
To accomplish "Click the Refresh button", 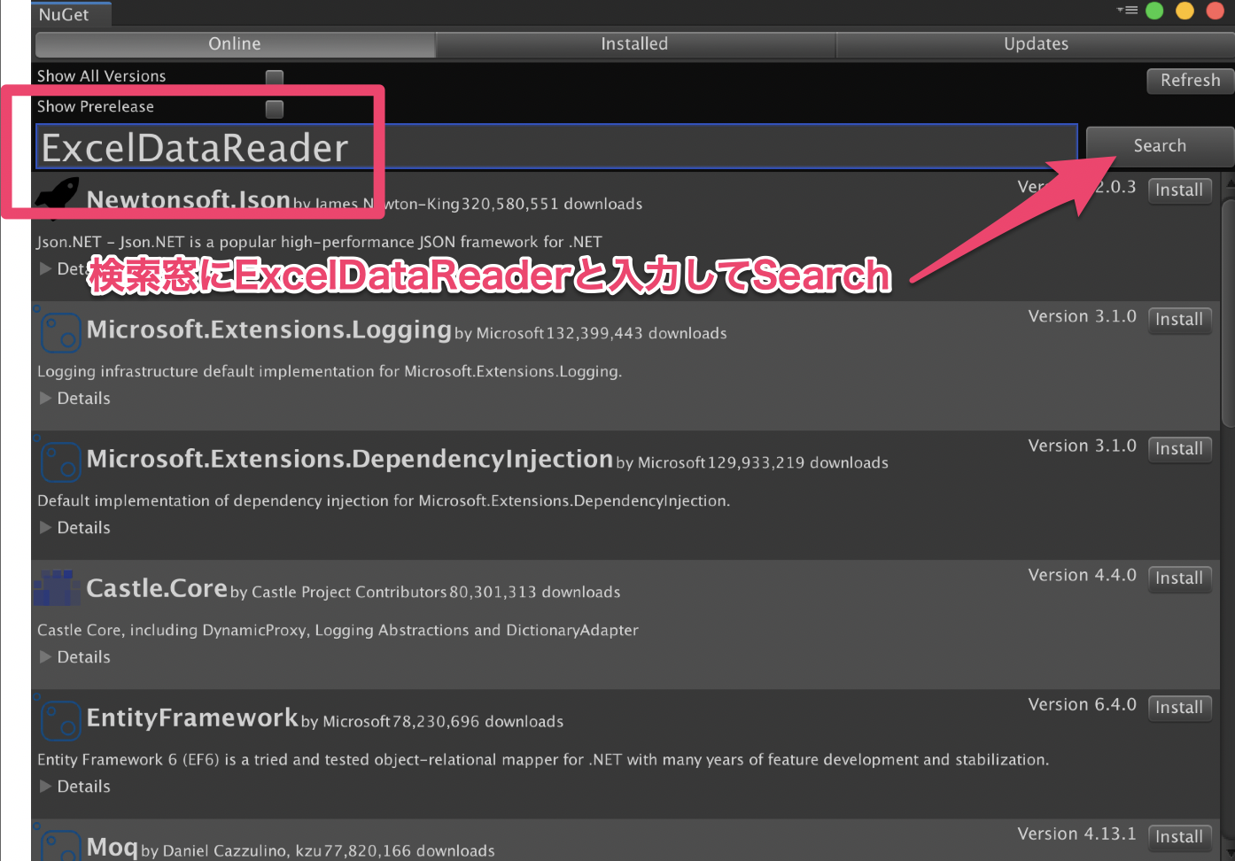I will (1191, 81).
